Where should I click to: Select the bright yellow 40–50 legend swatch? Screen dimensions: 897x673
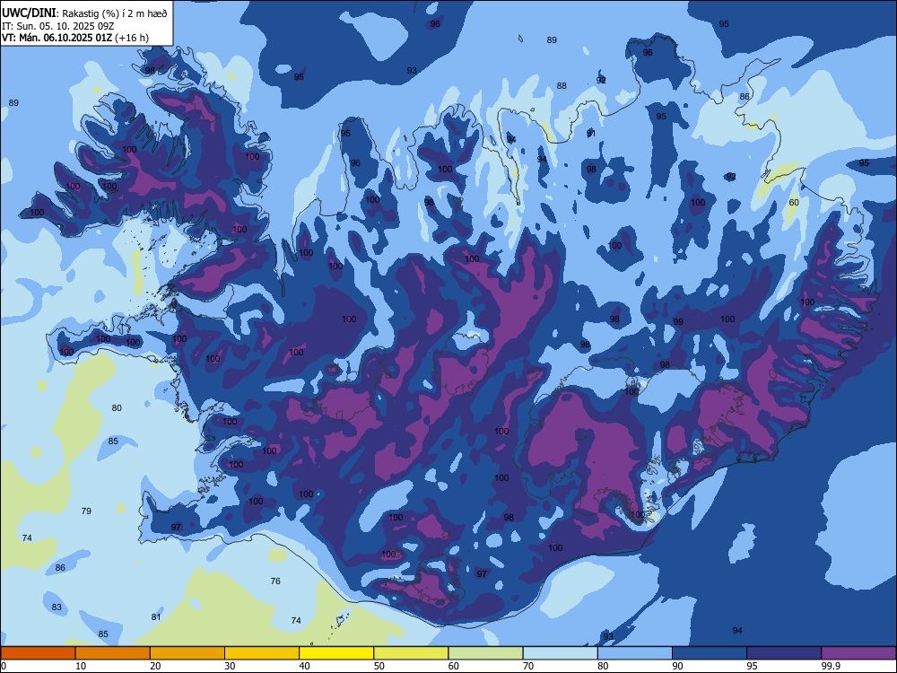pos(336,653)
